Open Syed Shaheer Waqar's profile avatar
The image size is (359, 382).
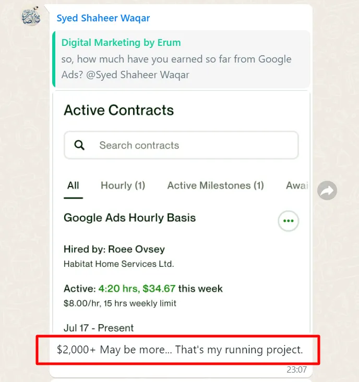[x=31, y=16]
